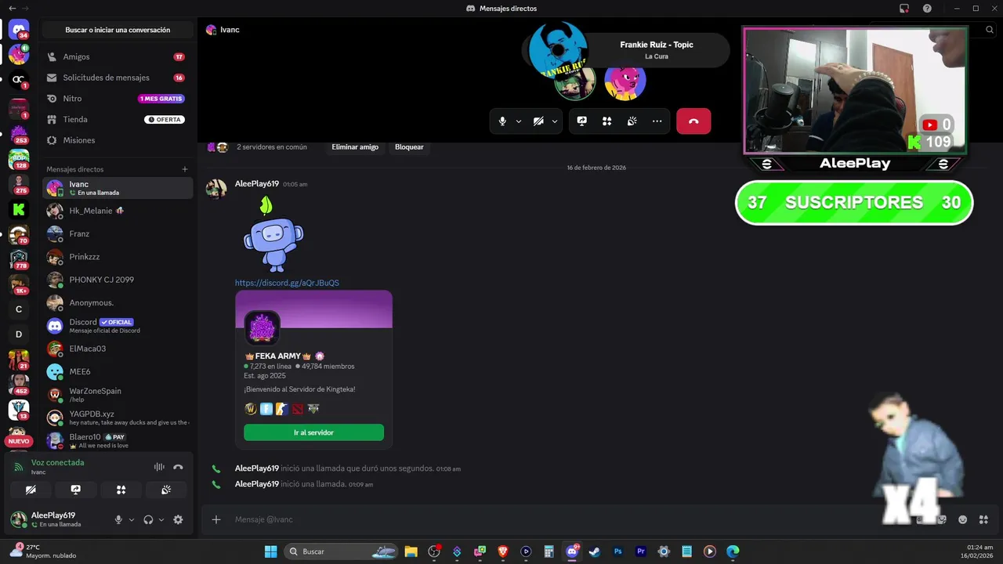This screenshot has height=564, width=1003.
Task: Click Ir al servidor button
Action: (x=313, y=432)
